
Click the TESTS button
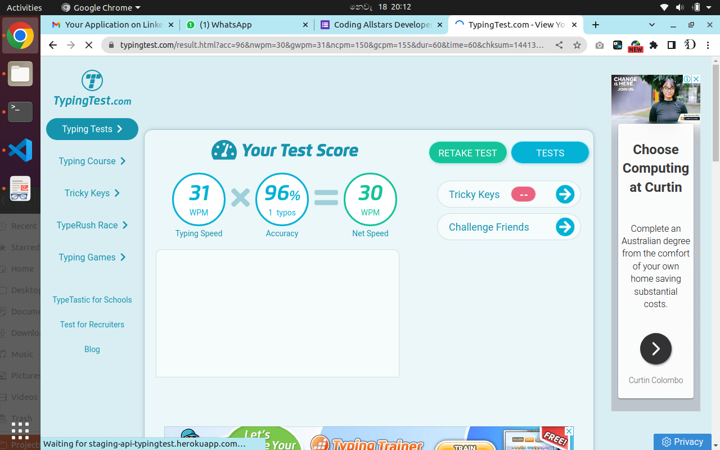550,153
